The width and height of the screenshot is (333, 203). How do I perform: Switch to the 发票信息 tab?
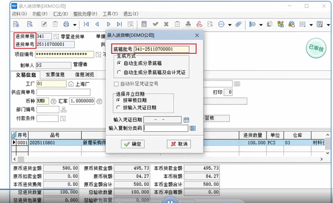55,74
